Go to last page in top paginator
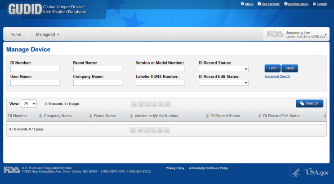 168,104
